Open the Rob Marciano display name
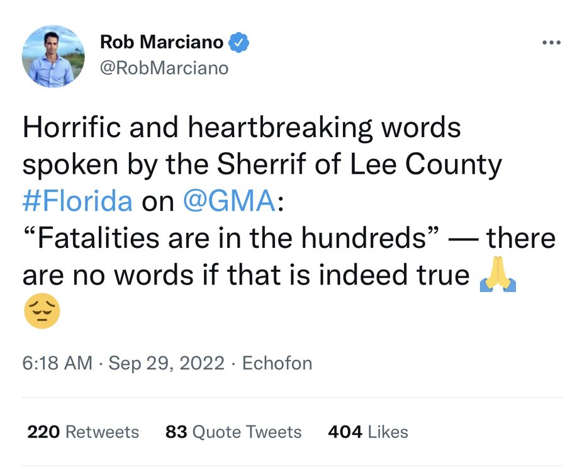Image resolution: width=582 pixels, height=472 pixels. click(x=162, y=43)
